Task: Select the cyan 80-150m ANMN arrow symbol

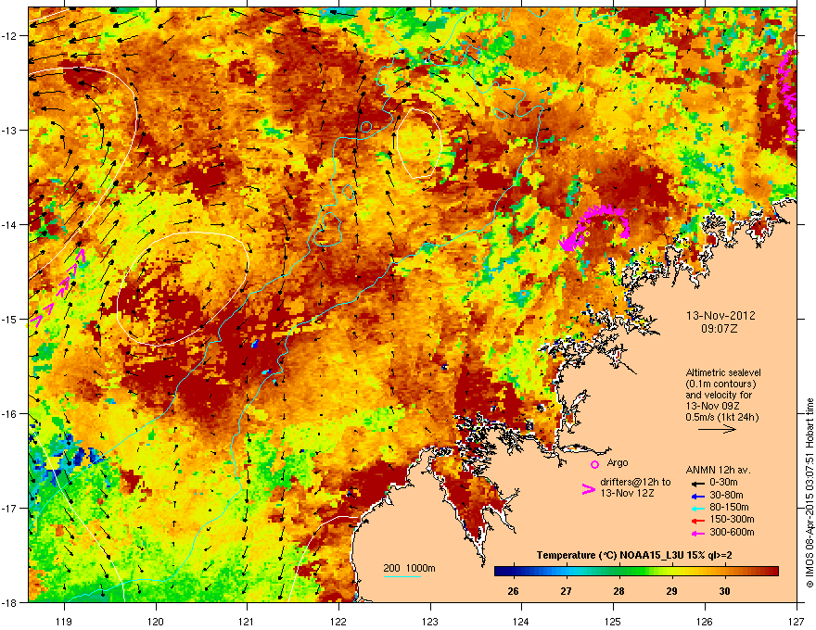Action: pyautogui.click(x=698, y=508)
